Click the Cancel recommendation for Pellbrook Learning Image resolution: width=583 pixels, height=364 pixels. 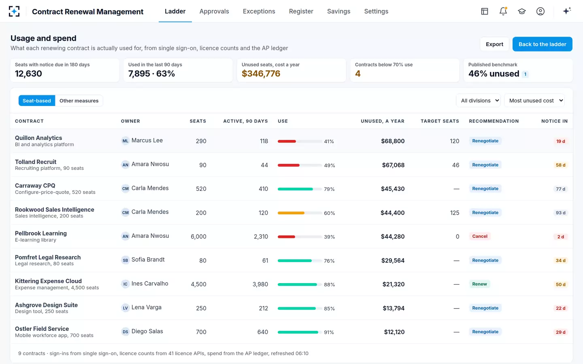pyautogui.click(x=480, y=236)
